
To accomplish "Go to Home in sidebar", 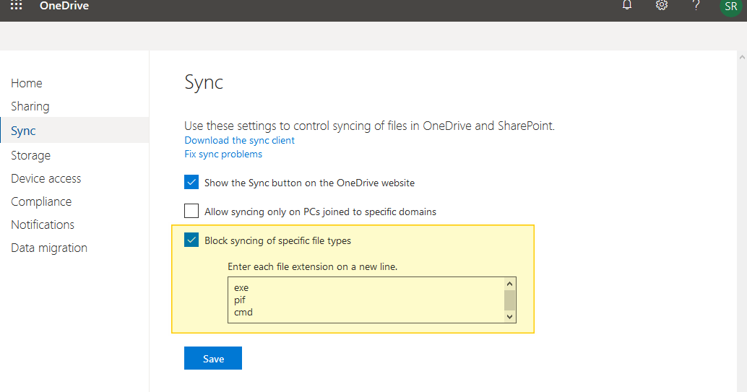I will 27,83.
